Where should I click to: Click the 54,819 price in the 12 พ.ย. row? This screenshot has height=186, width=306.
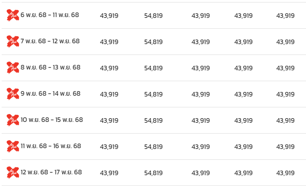tap(153, 173)
